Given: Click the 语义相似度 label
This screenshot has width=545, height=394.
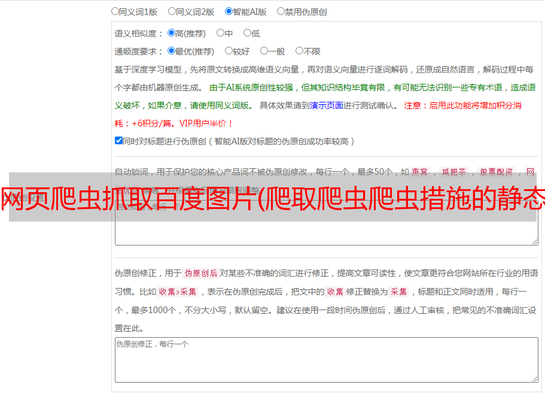Looking at the screenshot, I should [x=139, y=34].
